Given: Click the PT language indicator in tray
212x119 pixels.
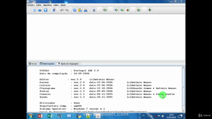Looking at the screenshot, I should coord(143,116).
